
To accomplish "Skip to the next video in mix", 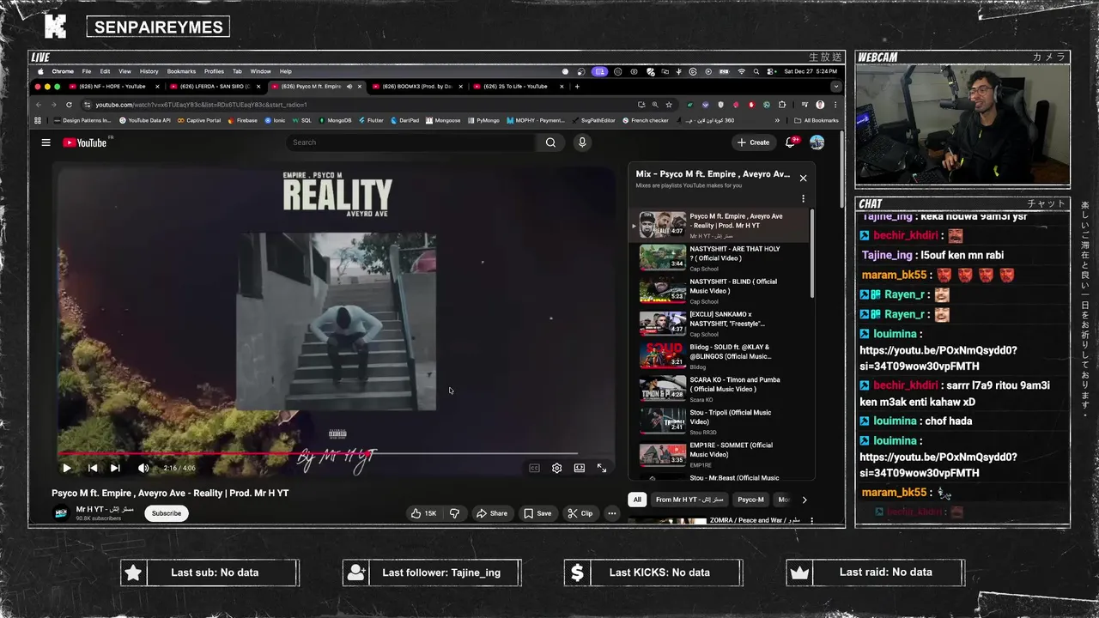I will [115, 468].
